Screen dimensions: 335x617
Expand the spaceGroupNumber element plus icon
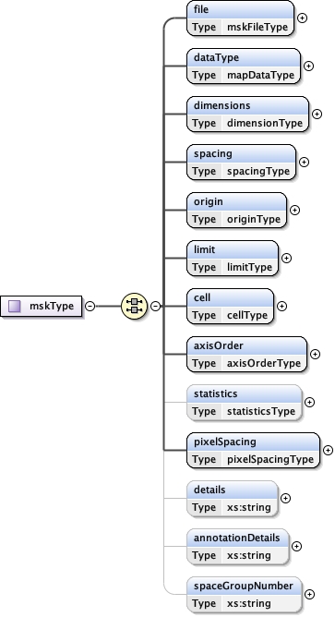(309, 594)
